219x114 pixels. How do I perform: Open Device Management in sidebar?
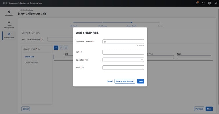(9, 24)
